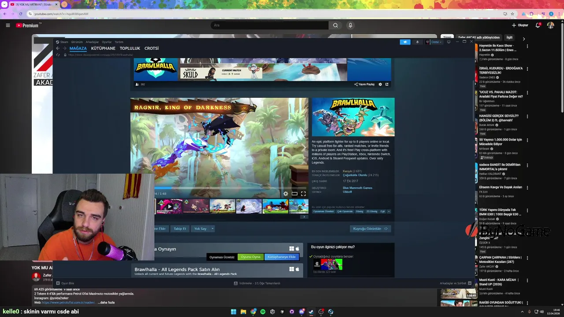Open Steam notifications bell icon

[417, 42]
